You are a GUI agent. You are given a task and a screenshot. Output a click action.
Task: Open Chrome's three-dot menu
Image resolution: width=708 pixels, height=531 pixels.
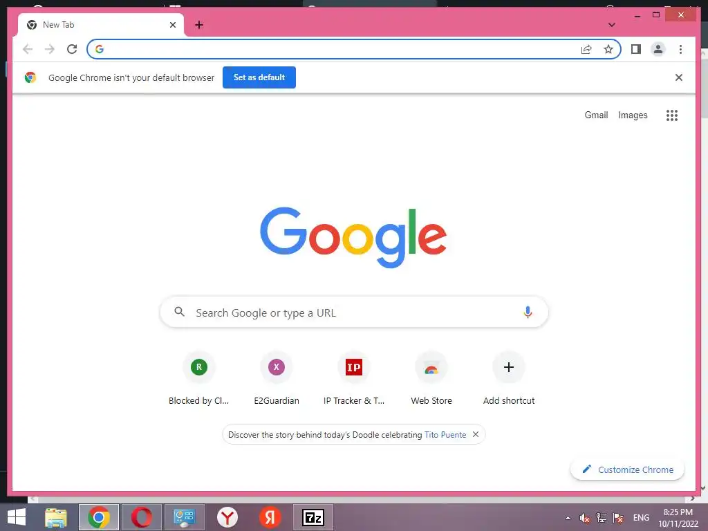click(x=680, y=49)
